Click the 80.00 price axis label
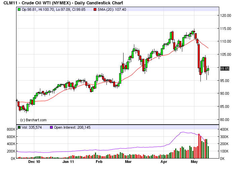This screenshot has width=235, height=172. [225, 120]
